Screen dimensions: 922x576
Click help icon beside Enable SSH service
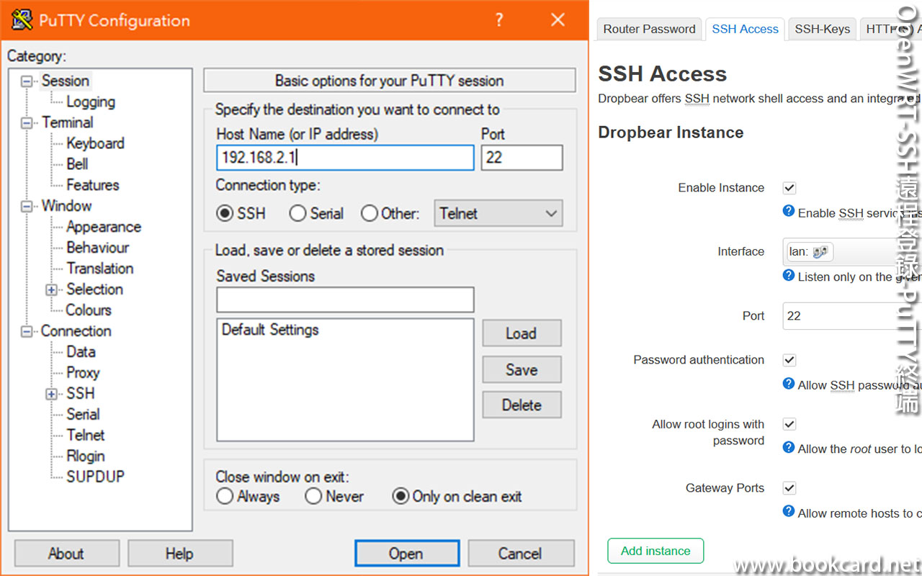pyautogui.click(x=789, y=212)
